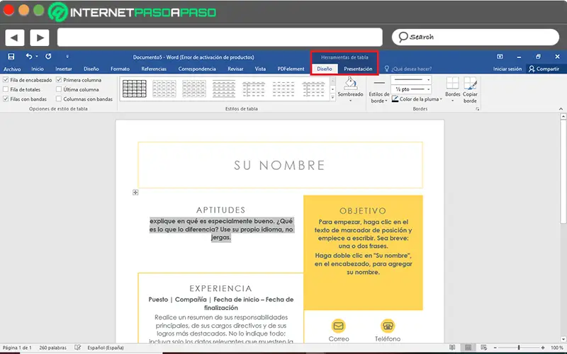
Task: Click the APTITUDES heading
Action: pyautogui.click(x=221, y=210)
